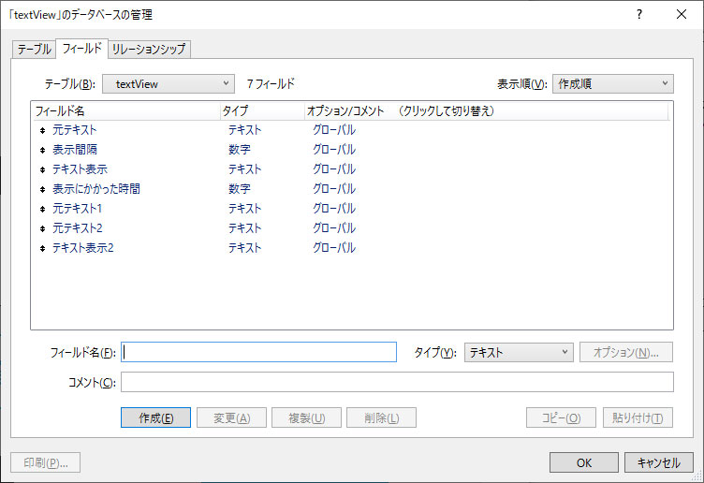Close the database management dialog
704x483 pixels.
(x=682, y=14)
